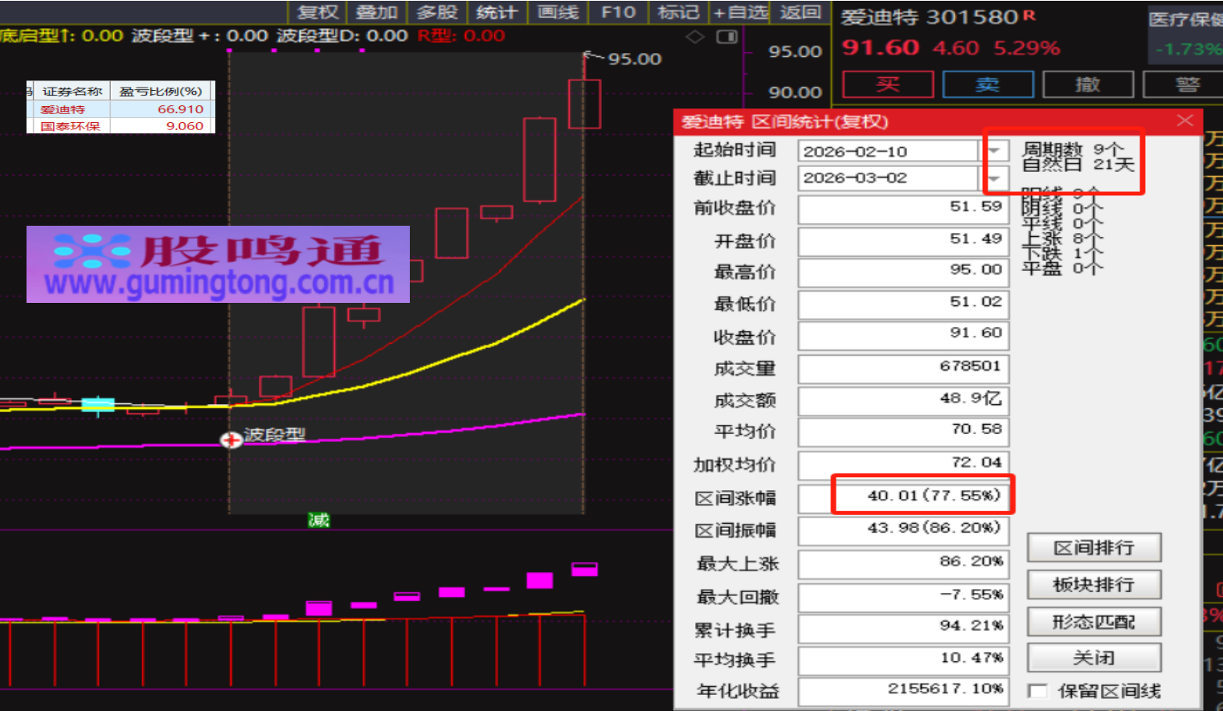Click the 撤 cancel order button

[x=1087, y=84]
